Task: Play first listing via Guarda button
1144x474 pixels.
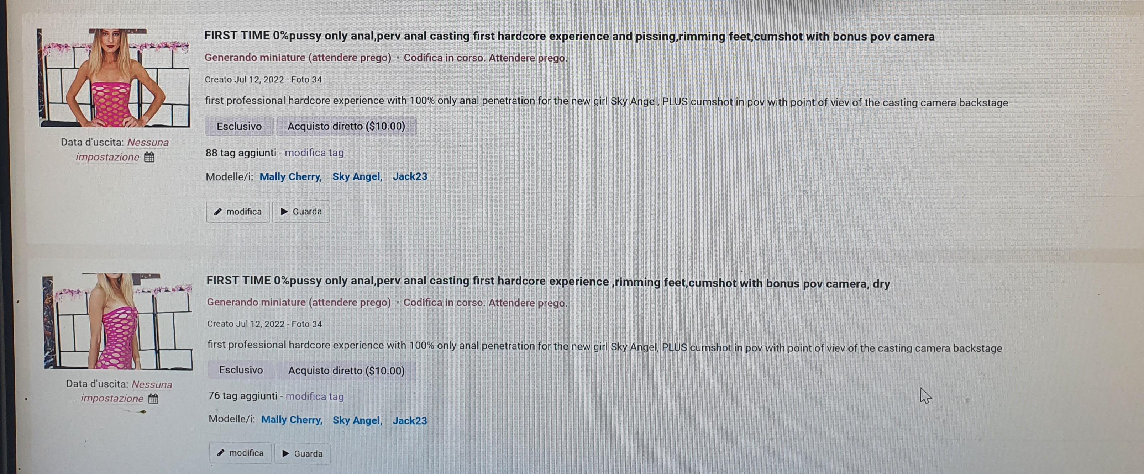Action: (301, 211)
